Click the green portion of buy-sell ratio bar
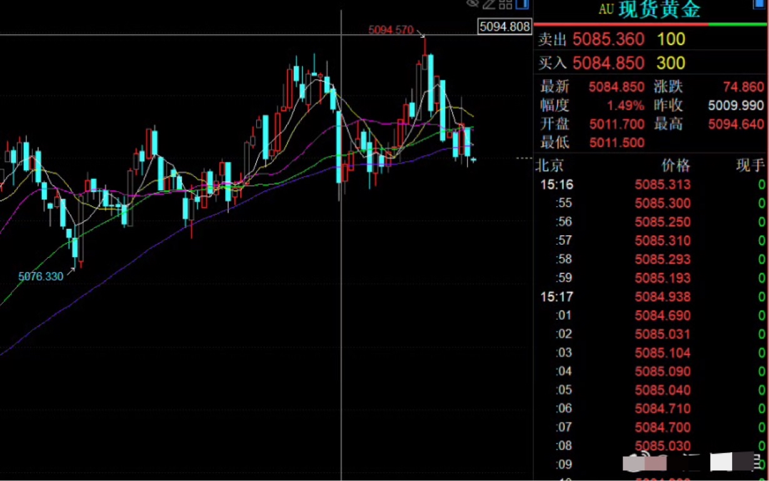This screenshot has width=769, height=481. click(x=737, y=24)
